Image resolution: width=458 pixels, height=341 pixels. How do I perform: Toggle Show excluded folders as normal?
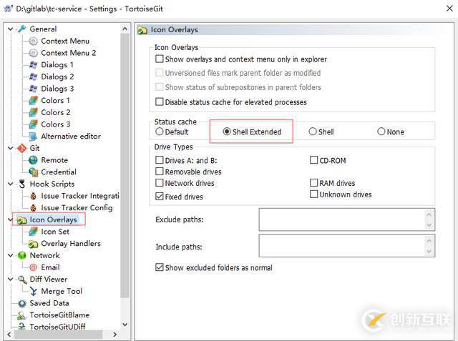159,267
